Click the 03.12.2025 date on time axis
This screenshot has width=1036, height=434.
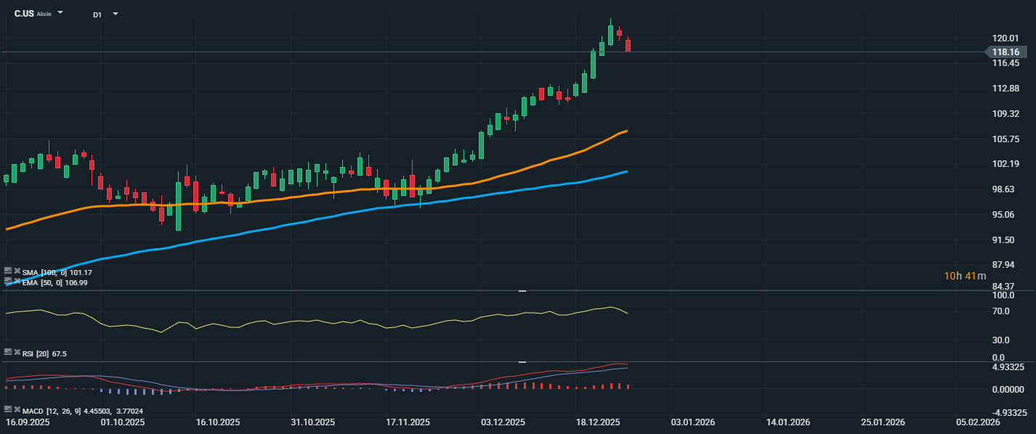pyautogui.click(x=502, y=422)
